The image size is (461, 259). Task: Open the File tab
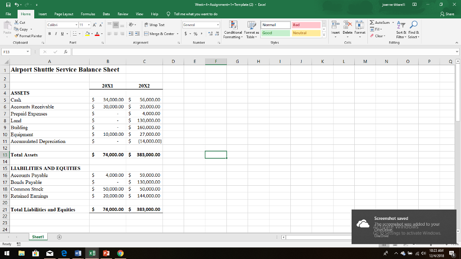(8, 14)
